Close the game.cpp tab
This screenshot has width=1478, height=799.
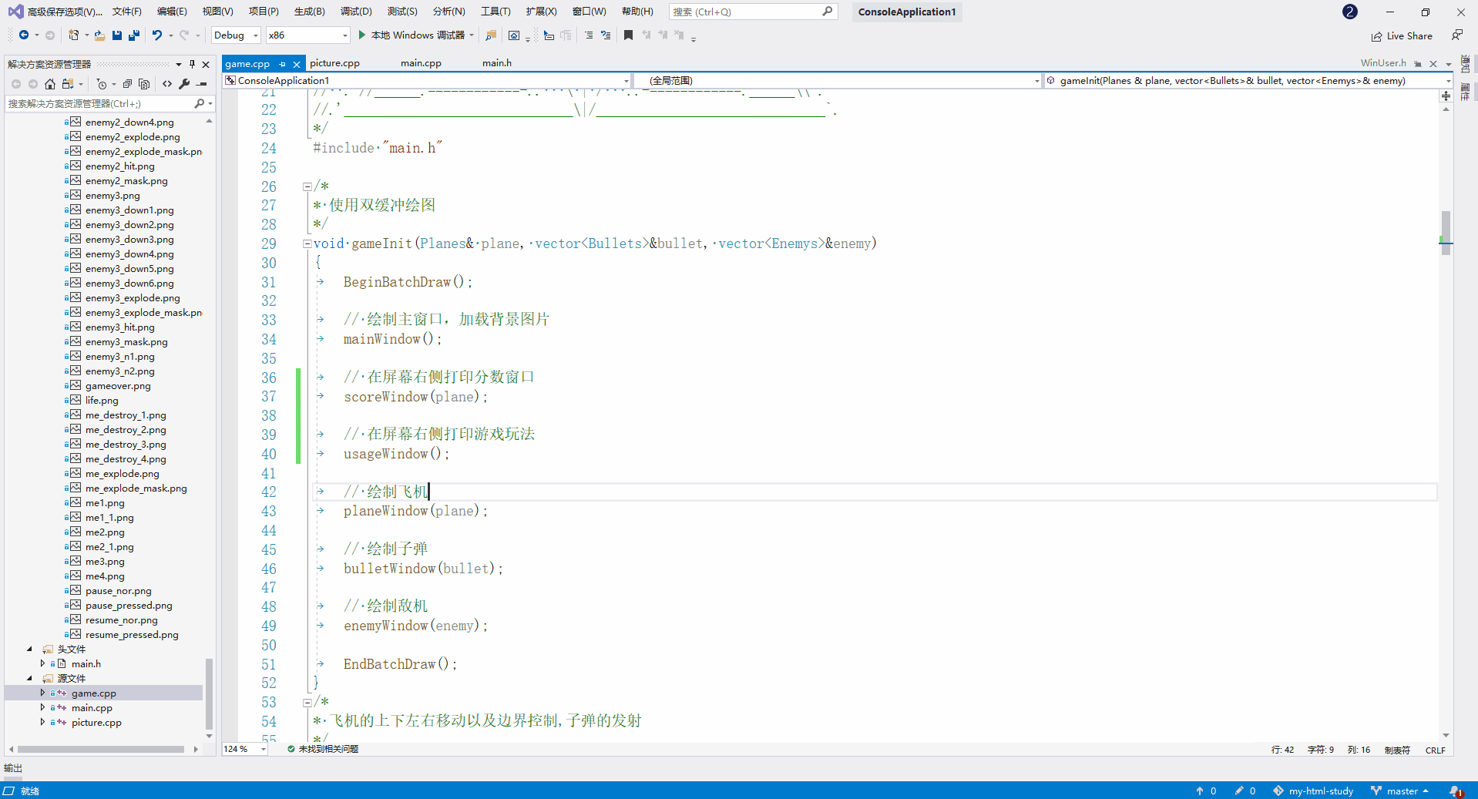click(x=297, y=64)
